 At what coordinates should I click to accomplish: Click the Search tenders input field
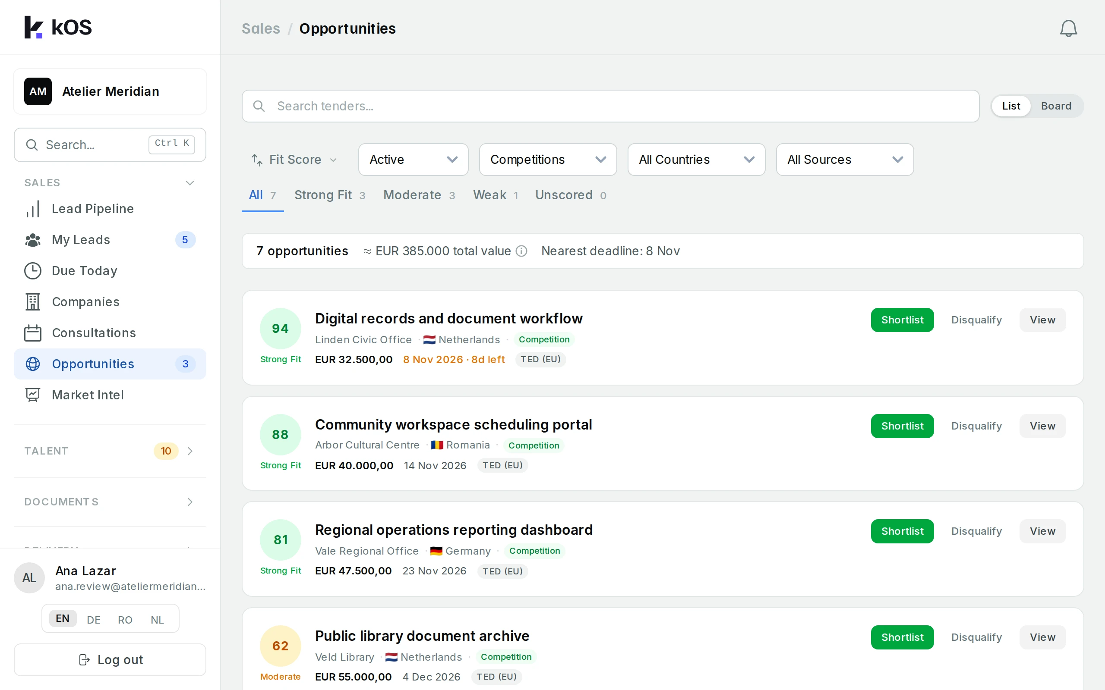click(x=610, y=106)
